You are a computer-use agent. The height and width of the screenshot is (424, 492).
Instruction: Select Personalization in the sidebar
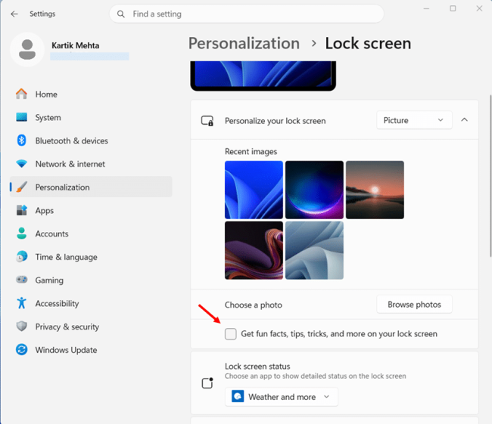coord(91,187)
